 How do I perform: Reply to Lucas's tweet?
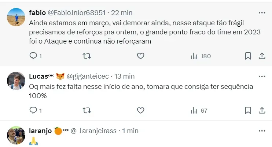tap(33, 110)
